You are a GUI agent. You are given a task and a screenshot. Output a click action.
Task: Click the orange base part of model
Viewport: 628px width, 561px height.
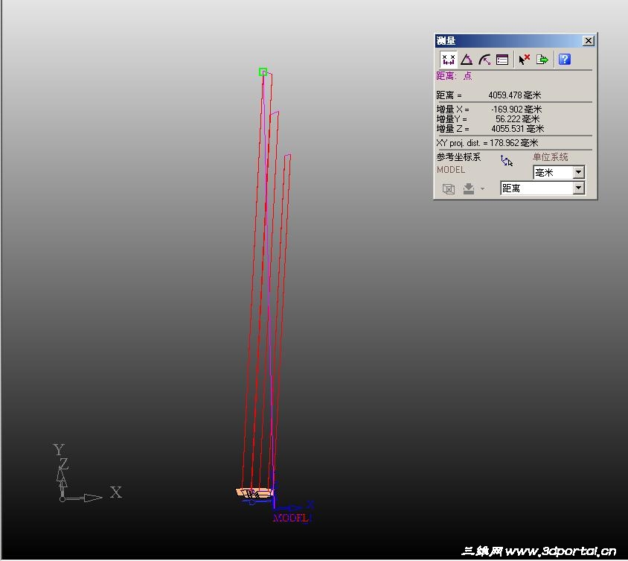[x=255, y=492]
